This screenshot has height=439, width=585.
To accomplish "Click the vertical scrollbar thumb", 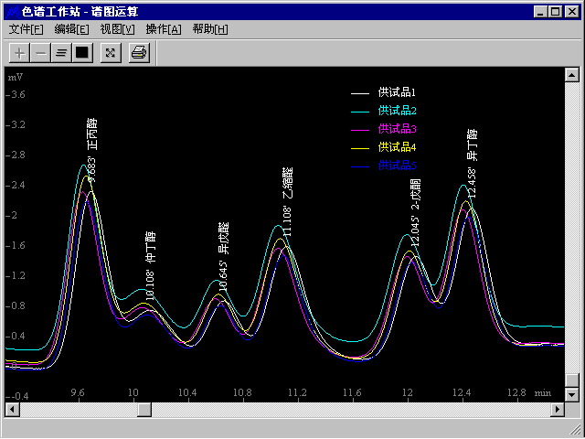I will click(x=571, y=380).
